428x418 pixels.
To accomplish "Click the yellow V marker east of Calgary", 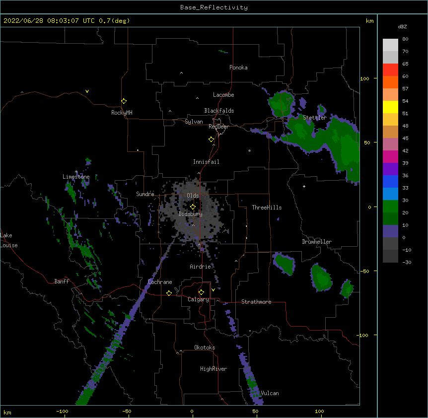I will [x=213, y=290].
